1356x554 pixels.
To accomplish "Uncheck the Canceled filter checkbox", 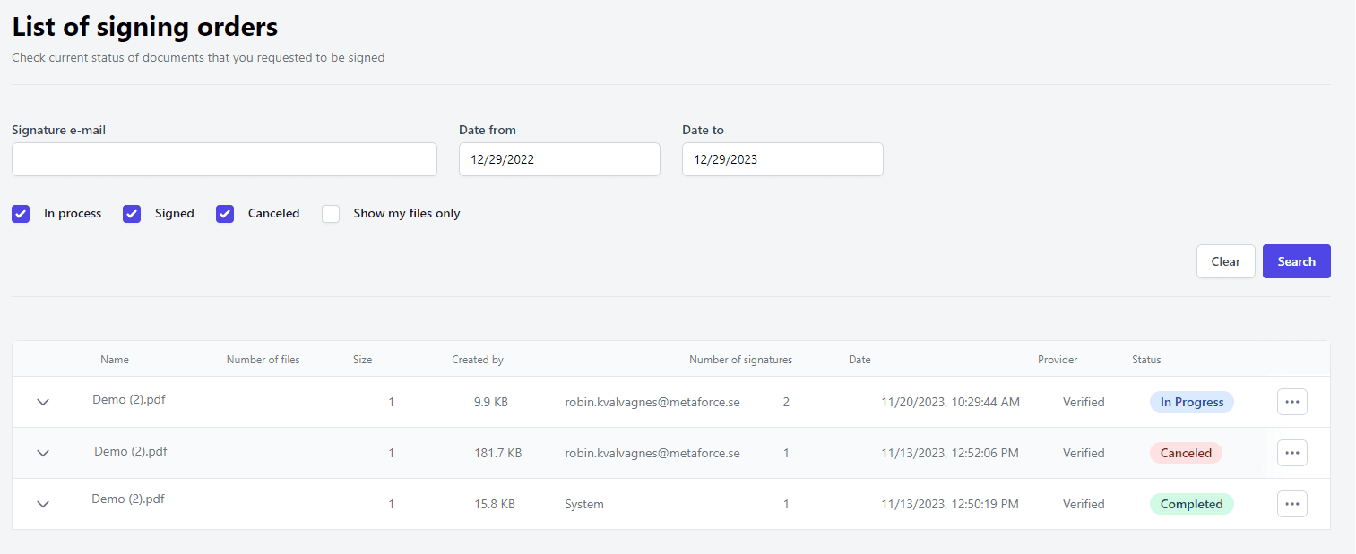I will (225, 214).
